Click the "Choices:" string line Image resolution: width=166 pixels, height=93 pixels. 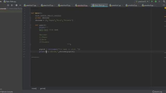point(43,35)
